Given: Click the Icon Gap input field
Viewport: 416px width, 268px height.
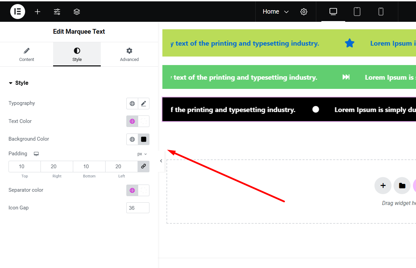Looking at the screenshot, I should pos(138,208).
